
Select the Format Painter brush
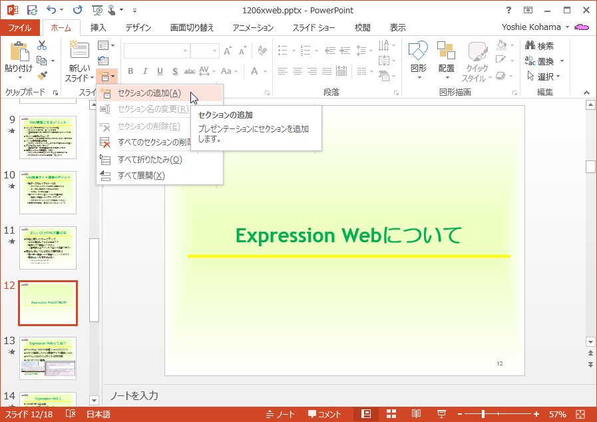[x=42, y=76]
